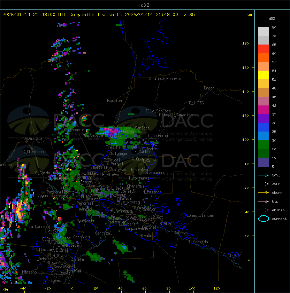Click the Villavicencio map label

click(x=70, y=130)
